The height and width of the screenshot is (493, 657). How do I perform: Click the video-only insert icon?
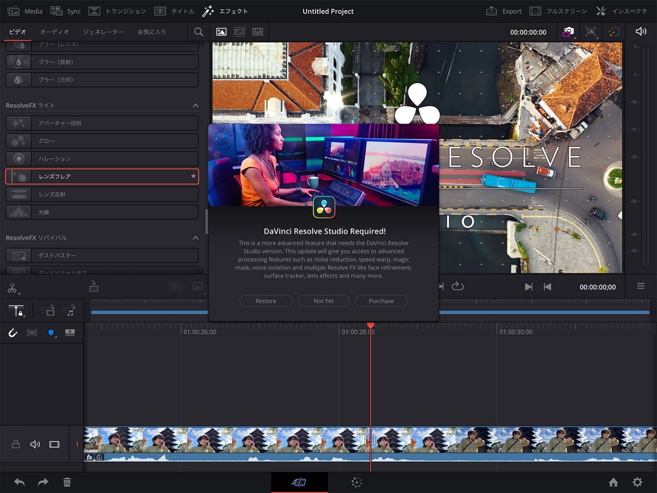48,310
